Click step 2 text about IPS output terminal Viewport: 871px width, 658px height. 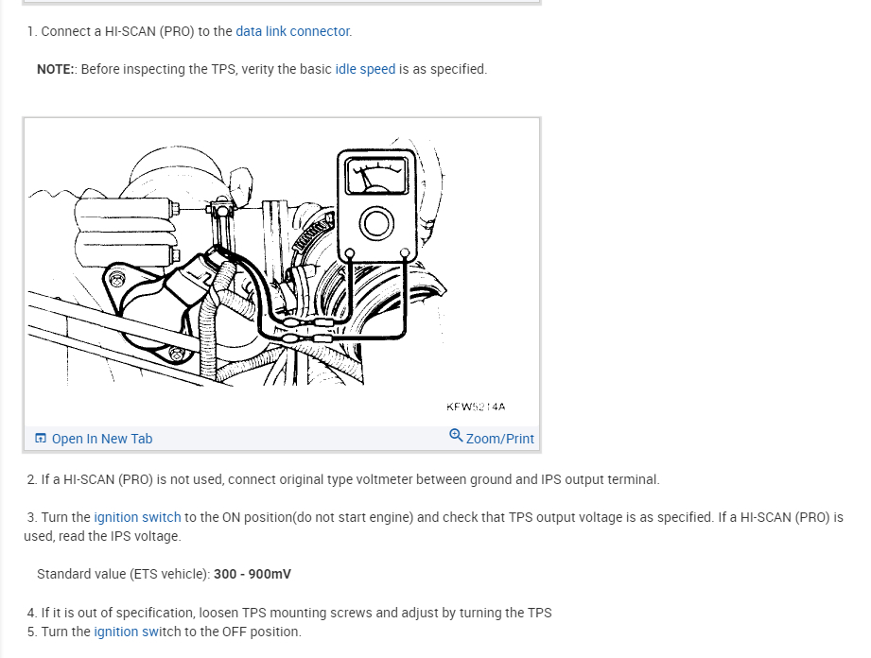[343, 479]
